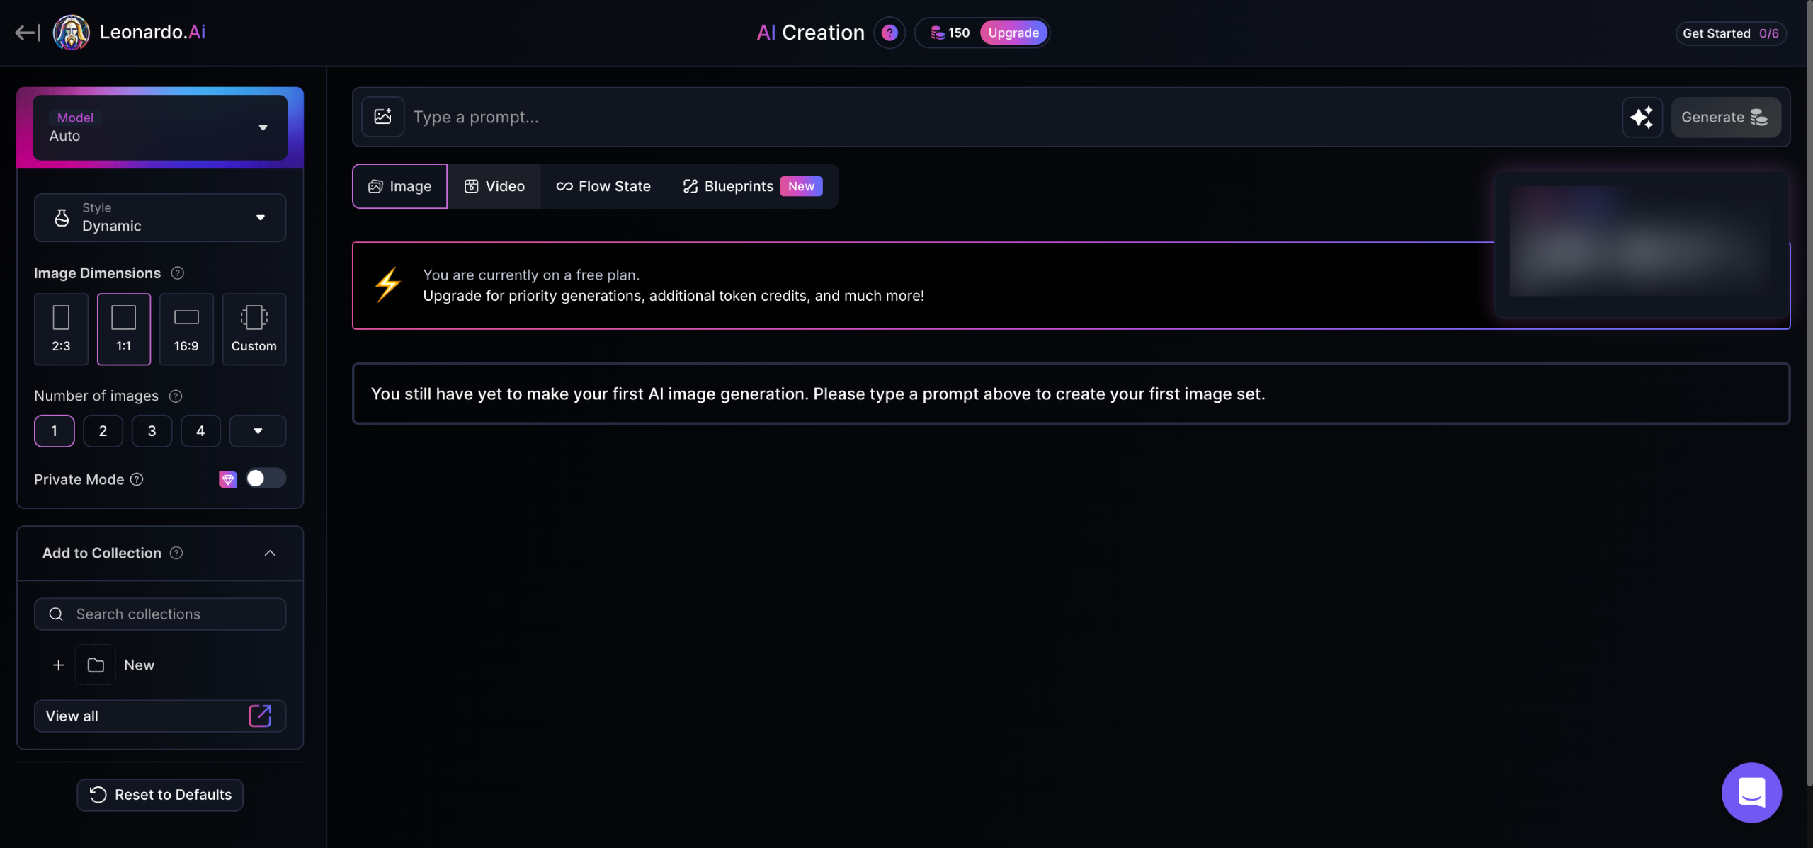The width and height of the screenshot is (1813, 848).
Task: Open the Model Auto dropdown
Action: point(160,127)
